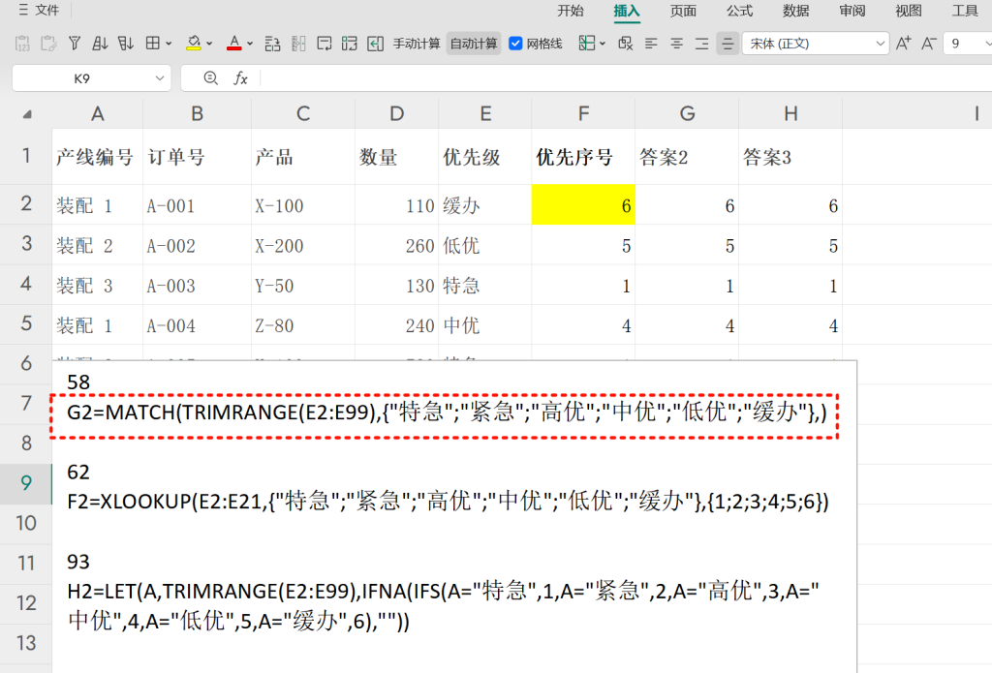Apply the red font color A

point(234,43)
